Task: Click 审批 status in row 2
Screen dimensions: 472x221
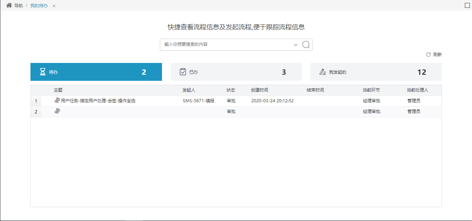Action: (231, 112)
